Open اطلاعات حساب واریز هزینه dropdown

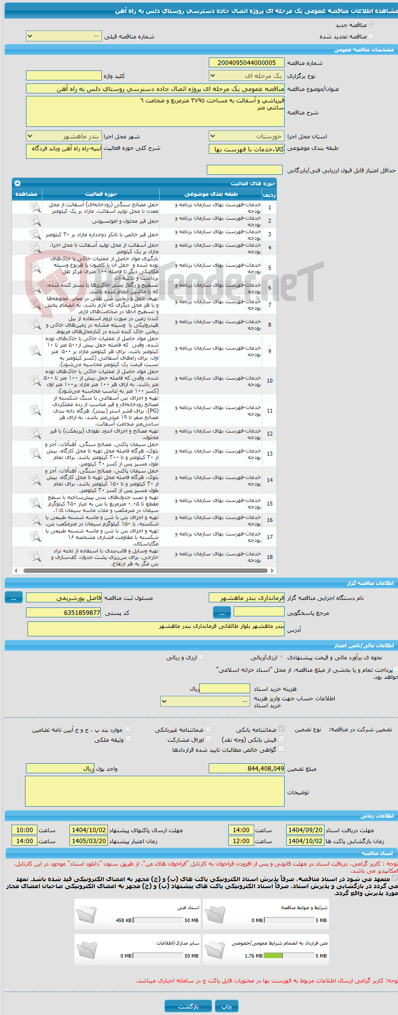click(205, 701)
